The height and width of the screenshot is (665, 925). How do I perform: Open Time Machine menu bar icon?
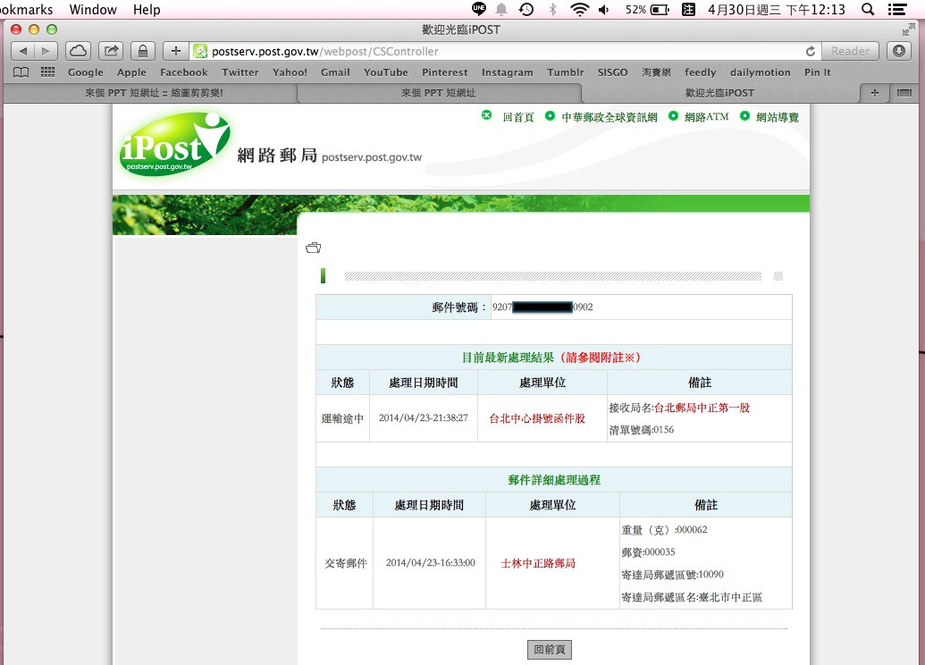[x=526, y=10]
